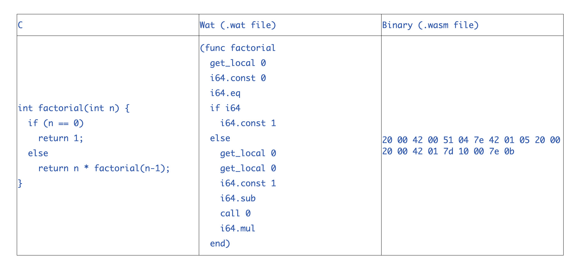Click "else" in the C code column
The height and width of the screenshot is (267, 577).
point(38,153)
